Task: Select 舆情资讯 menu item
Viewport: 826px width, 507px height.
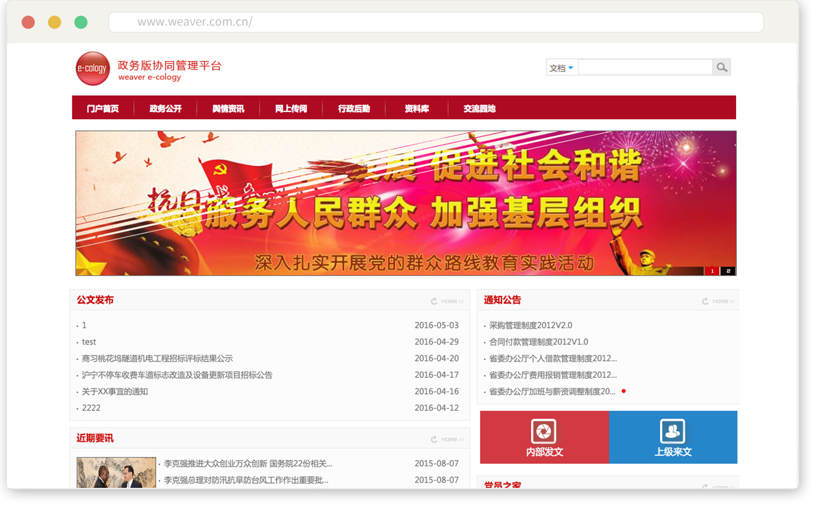Action: (228, 108)
